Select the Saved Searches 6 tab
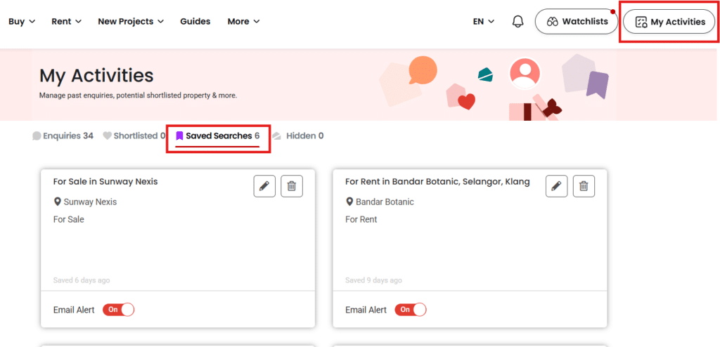 click(x=218, y=136)
